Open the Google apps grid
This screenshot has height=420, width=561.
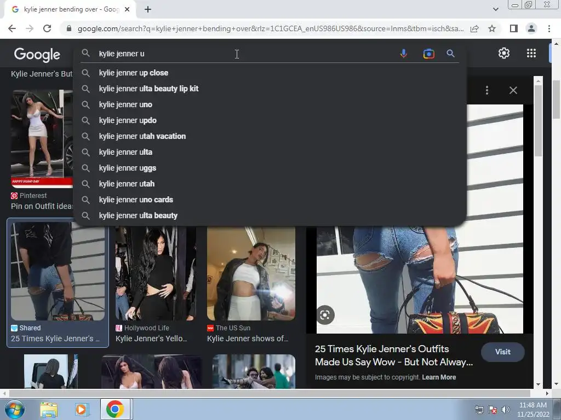(531, 53)
